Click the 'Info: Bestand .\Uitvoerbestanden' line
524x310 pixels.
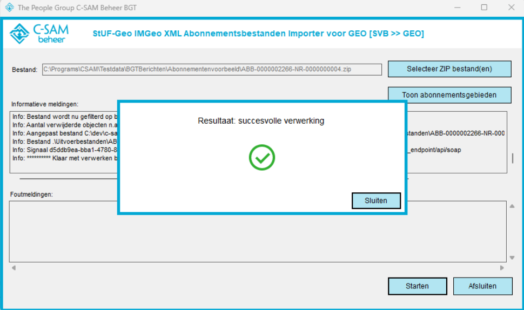pyautogui.click(x=65, y=141)
